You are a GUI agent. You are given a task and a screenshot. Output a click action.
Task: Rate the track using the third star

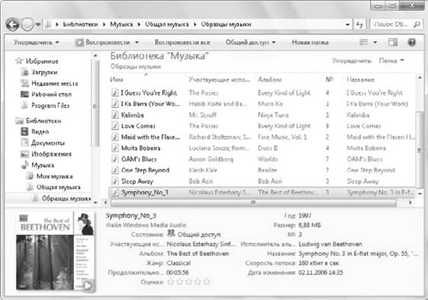click(188, 282)
